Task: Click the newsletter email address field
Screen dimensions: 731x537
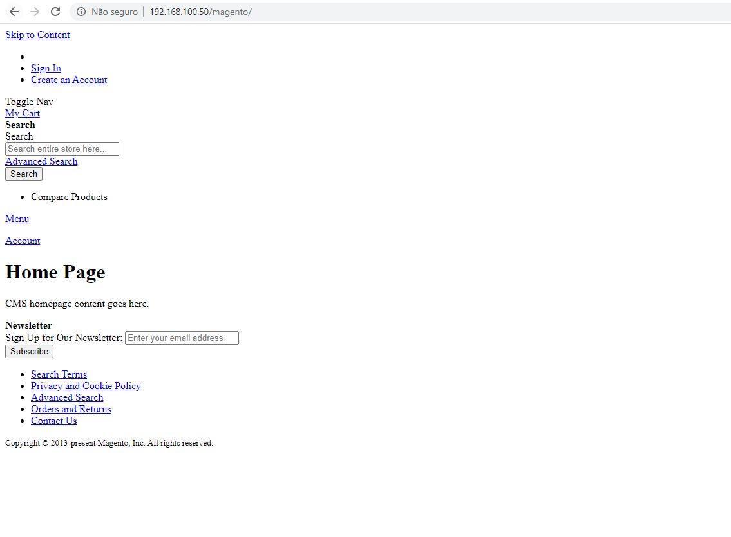Action: (x=181, y=338)
